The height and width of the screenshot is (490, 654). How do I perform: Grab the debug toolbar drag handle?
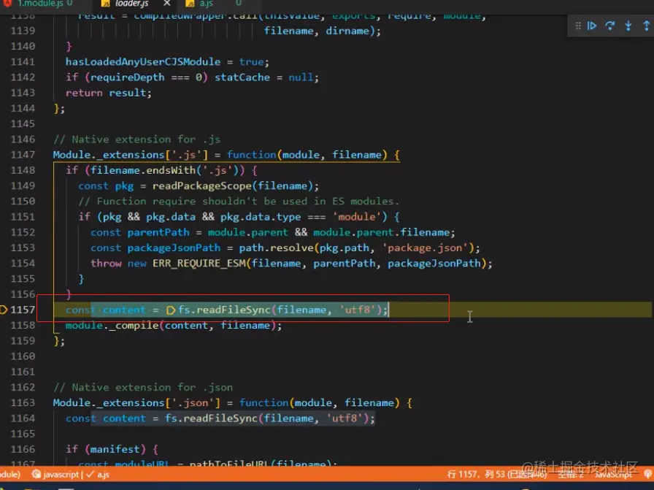(x=578, y=26)
